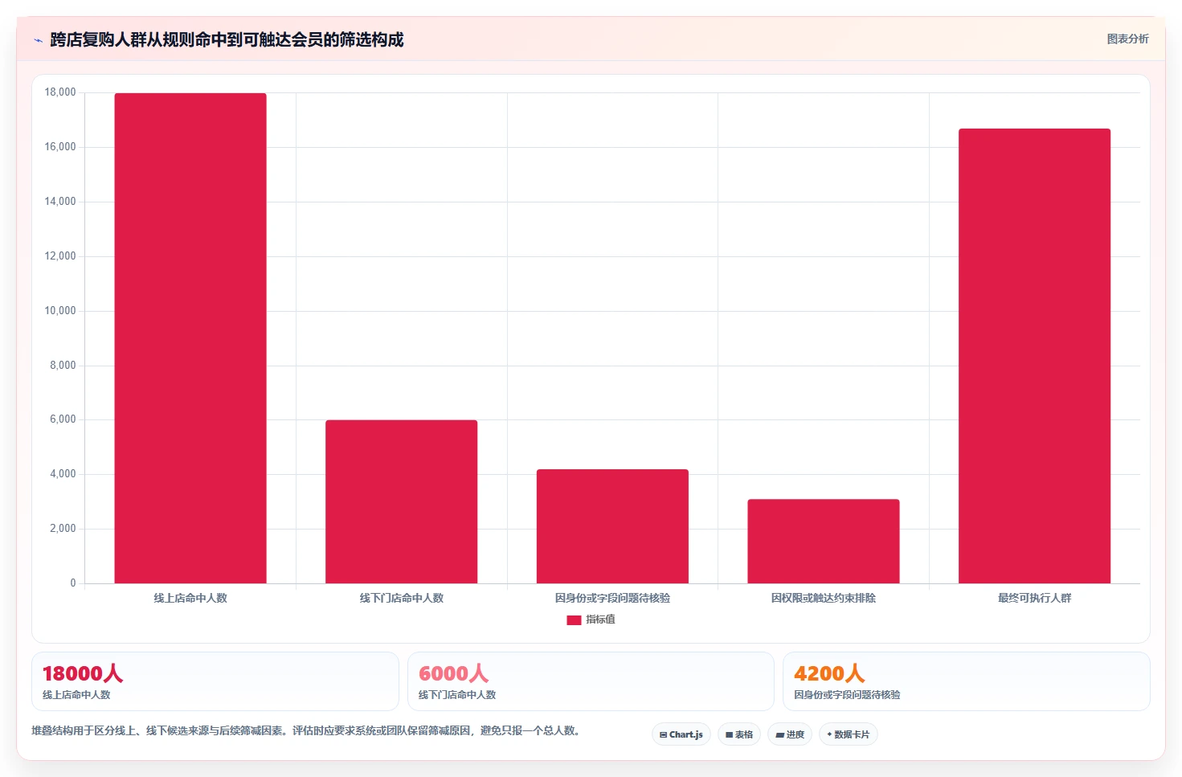Image resolution: width=1182 pixels, height=777 pixels.
Task: Click the x-axis label 线上店命中人数
Action: click(190, 598)
